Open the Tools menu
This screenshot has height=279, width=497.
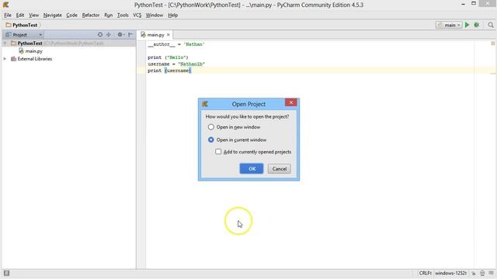(123, 15)
